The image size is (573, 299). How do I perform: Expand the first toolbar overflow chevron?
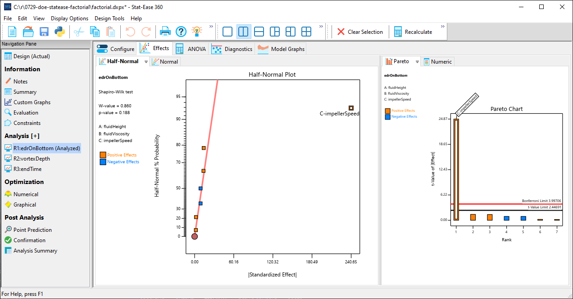tap(211, 27)
